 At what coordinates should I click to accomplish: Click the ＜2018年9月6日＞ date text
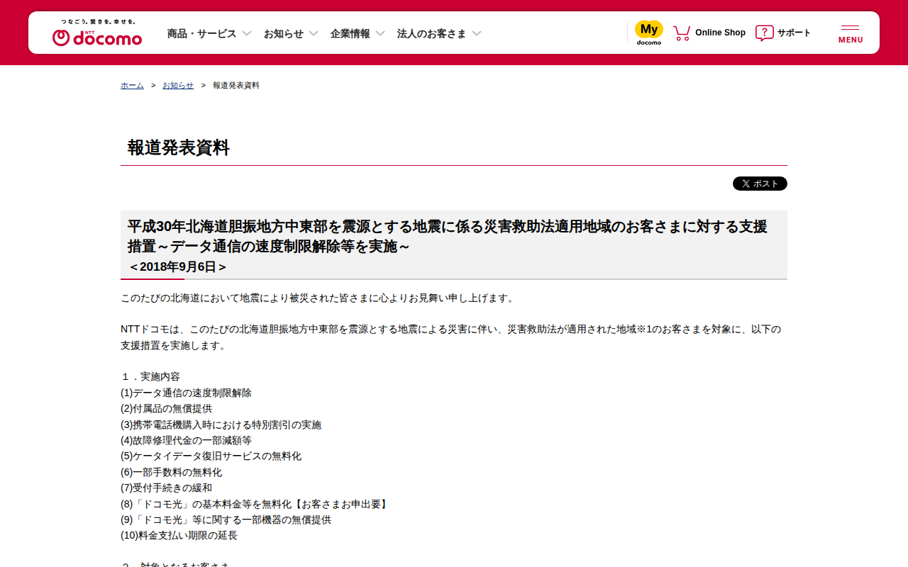(x=178, y=266)
